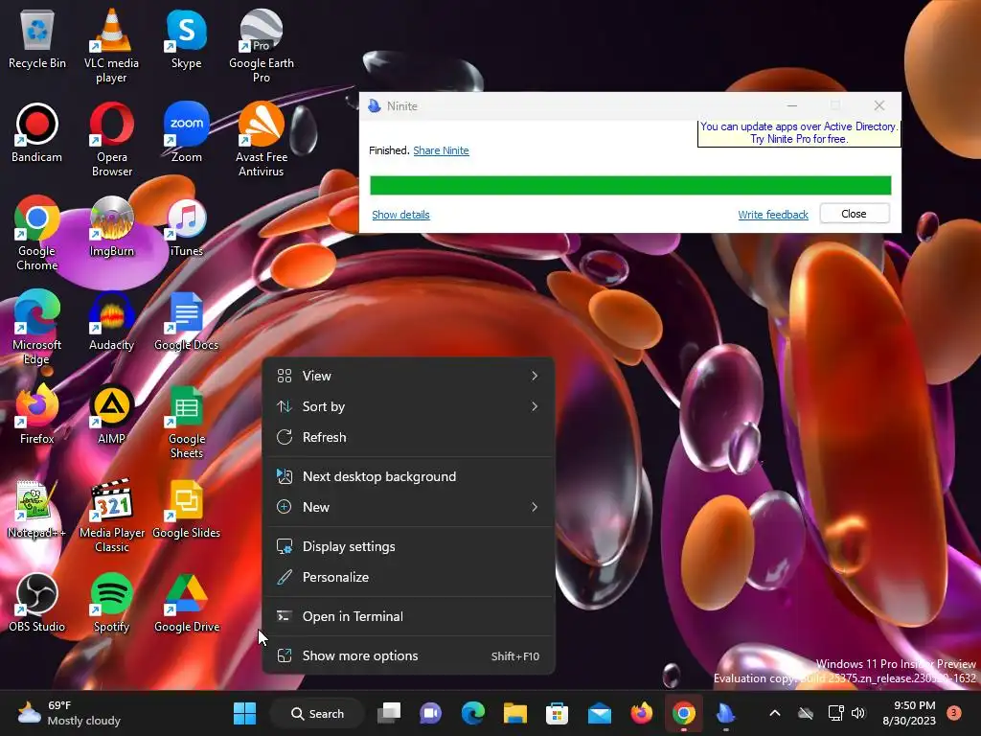Viewport: 981px width, 736px height.
Task: Select the Recycle Bin desktop icon
Action: tap(37, 38)
